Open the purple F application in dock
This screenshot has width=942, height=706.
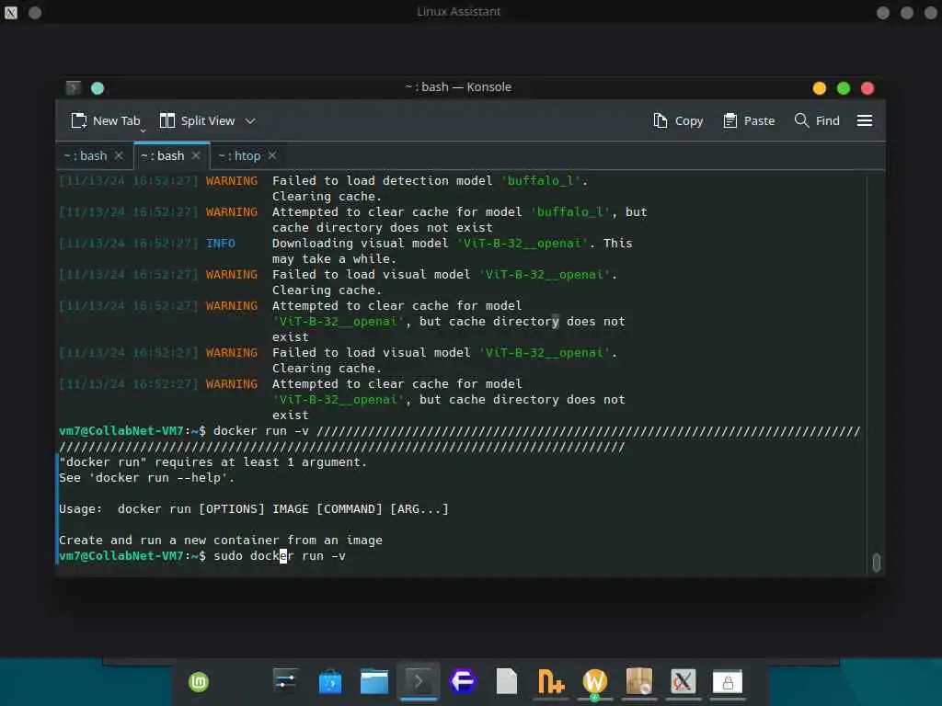point(463,682)
